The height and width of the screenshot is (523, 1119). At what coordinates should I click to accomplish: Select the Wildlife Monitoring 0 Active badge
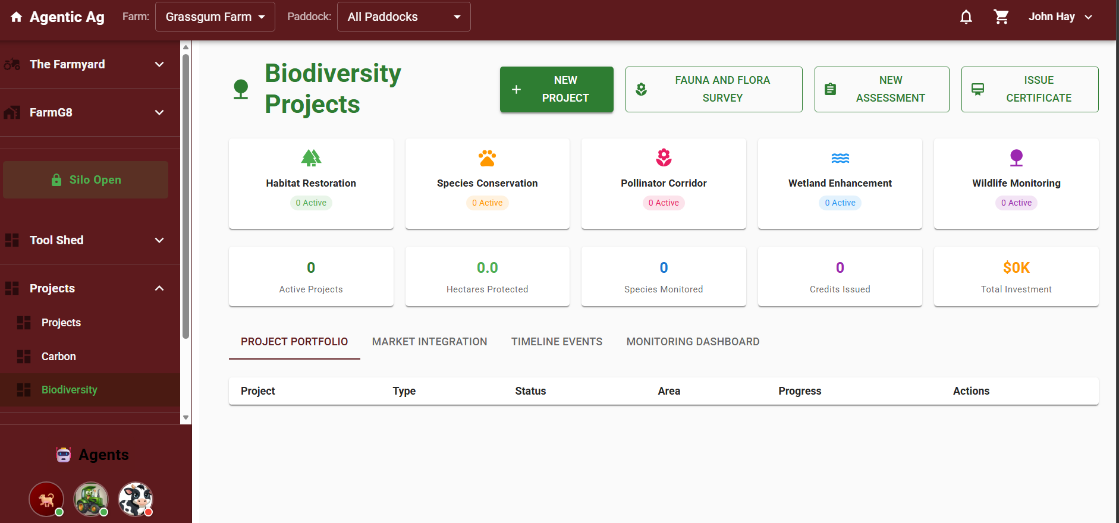coord(1016,203)
